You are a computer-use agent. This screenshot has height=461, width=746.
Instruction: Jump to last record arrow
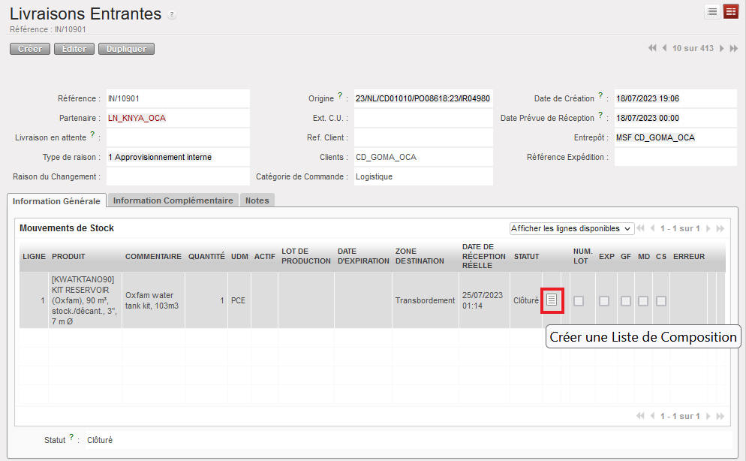coord(733,48)
